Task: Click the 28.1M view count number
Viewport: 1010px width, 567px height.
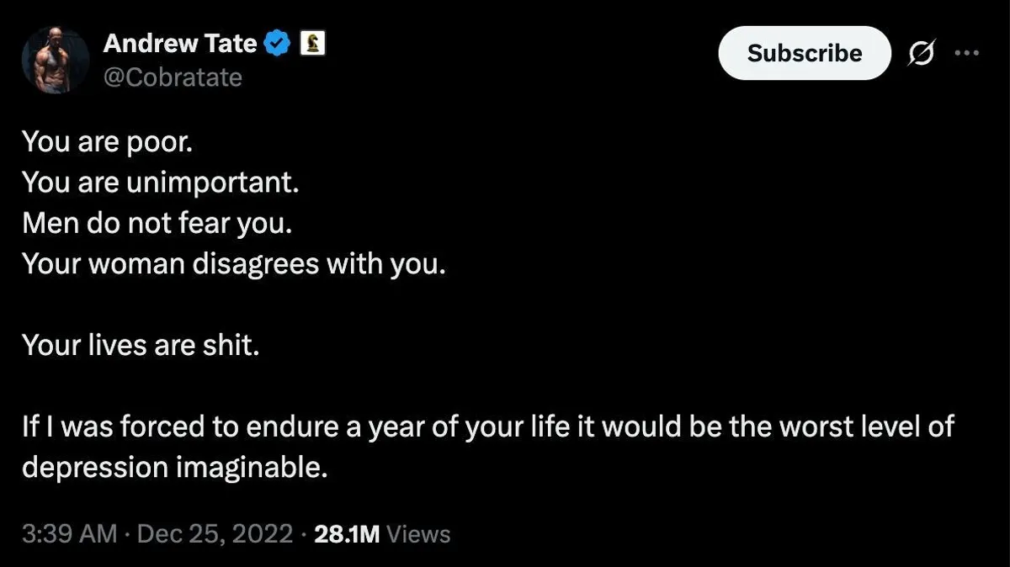Action: [x=347, y=534]
